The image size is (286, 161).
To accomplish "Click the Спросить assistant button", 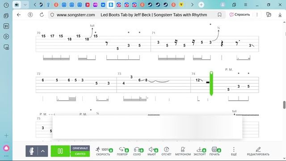I will [240, 15].
